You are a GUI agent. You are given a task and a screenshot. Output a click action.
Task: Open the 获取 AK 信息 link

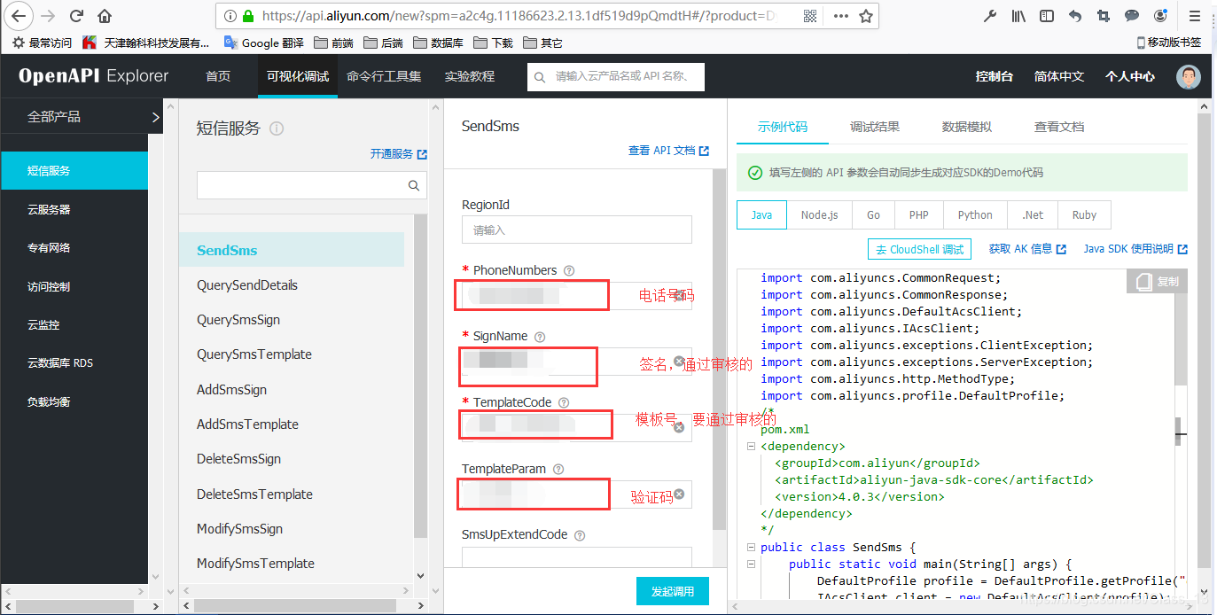1027,249
